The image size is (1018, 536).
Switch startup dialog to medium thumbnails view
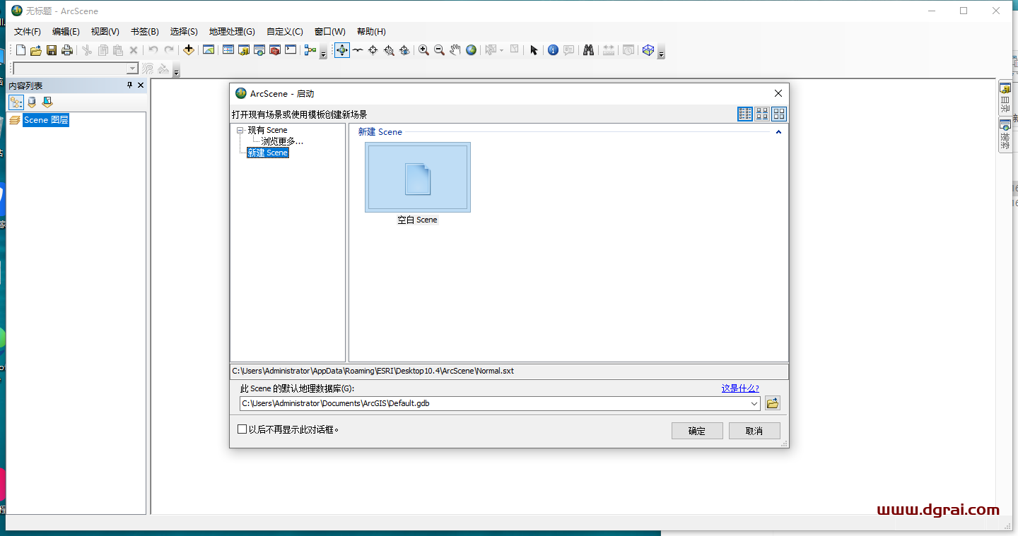[762, 114]
